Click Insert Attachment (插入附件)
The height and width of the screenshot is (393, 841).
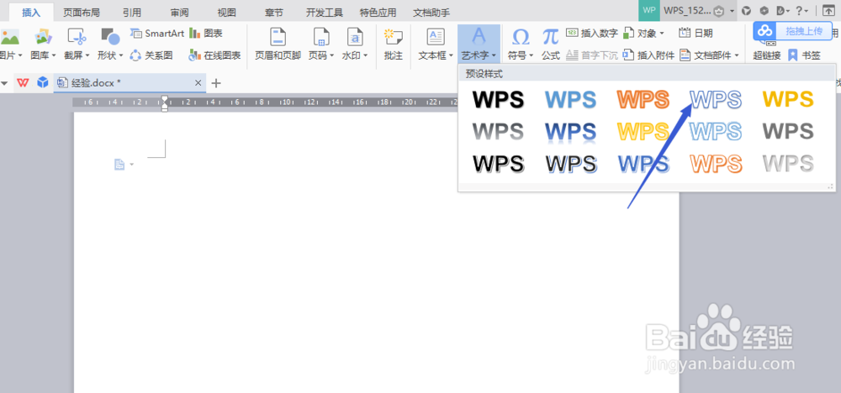(x=648, y=55)
